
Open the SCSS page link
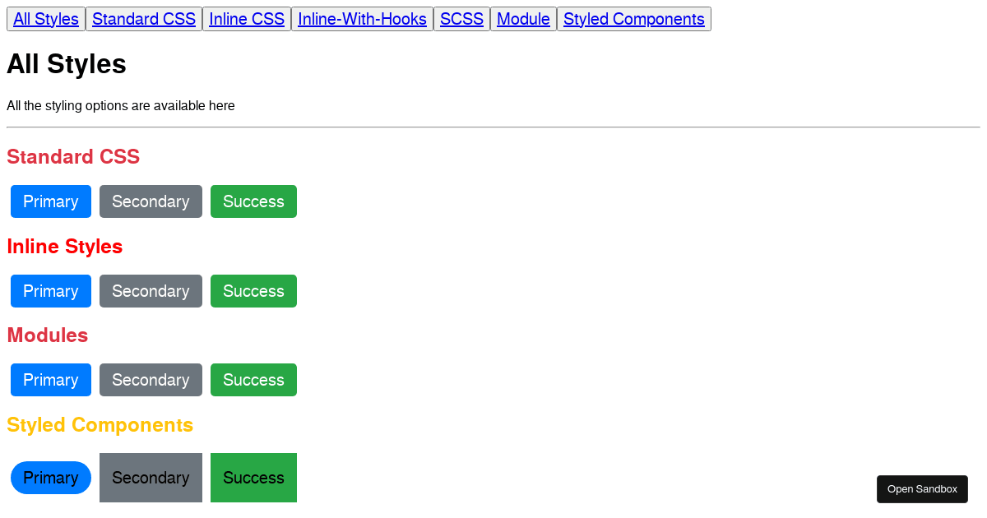(x=461, y=18)
